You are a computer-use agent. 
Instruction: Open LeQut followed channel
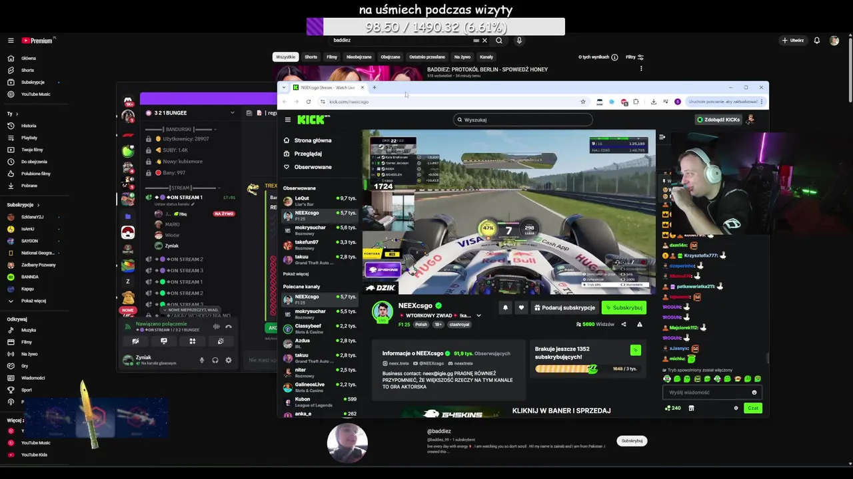(319, 200)
